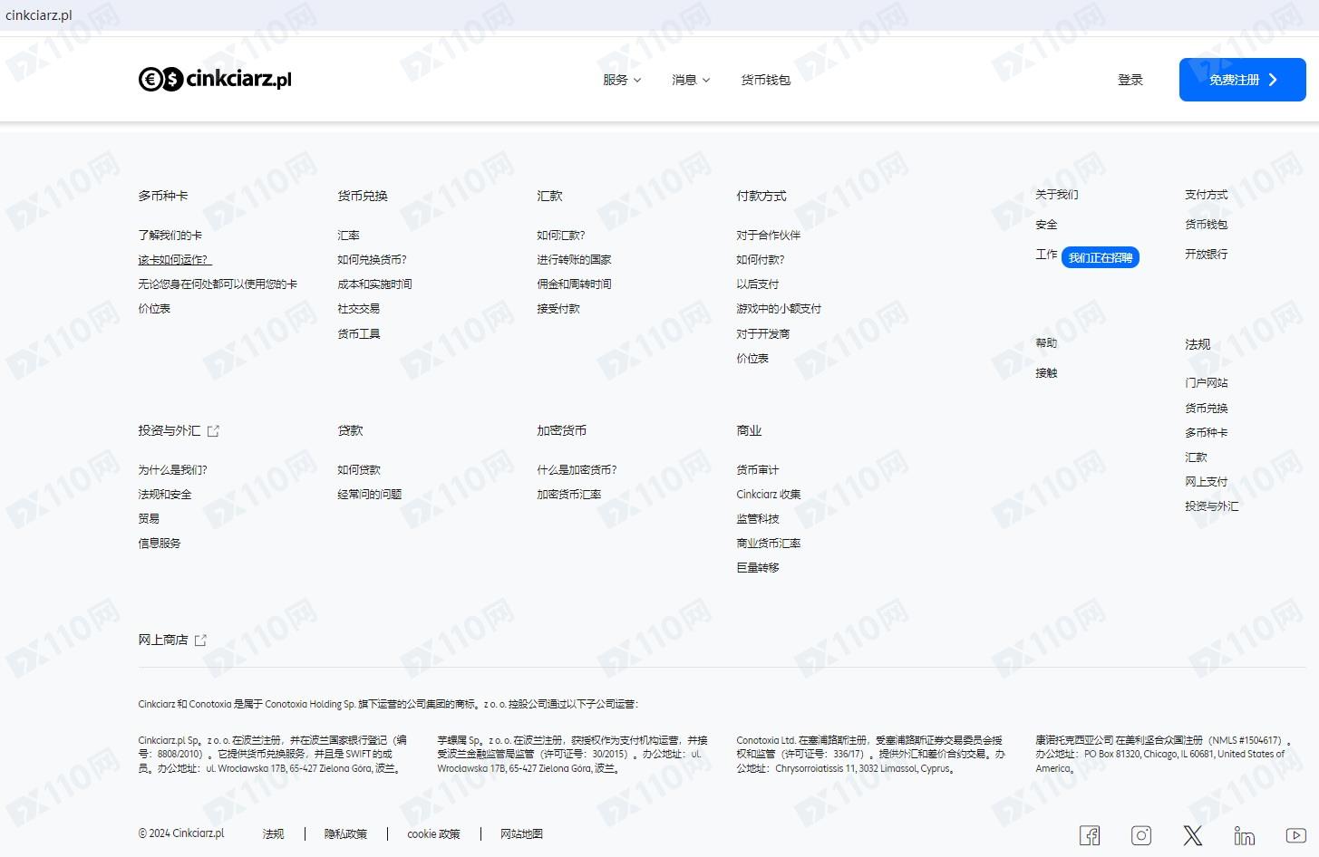Viewport: 1319px width, 857px height.
Task: Click the 我们正在招聘 hiring badge
Action: [1100, 258]
